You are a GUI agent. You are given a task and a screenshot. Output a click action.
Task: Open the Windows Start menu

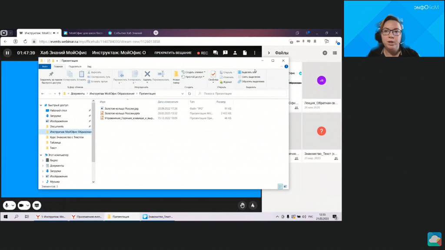click(x=5, y=217)
